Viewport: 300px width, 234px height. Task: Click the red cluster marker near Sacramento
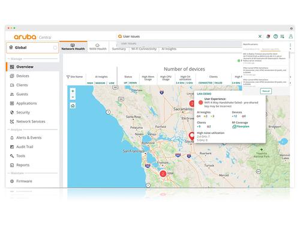[x=191, y=104]
